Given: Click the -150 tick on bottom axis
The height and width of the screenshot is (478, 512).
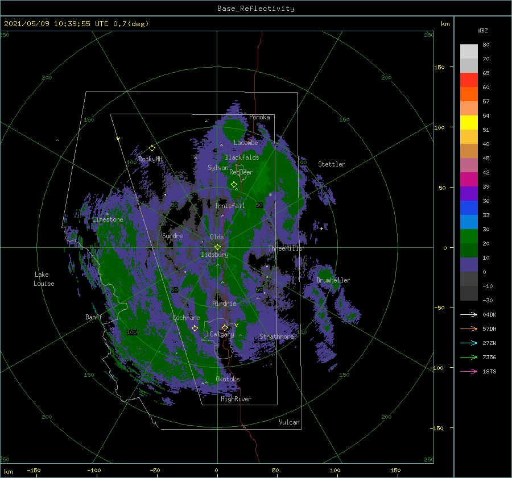Looking at the screenshot, I should click(34, 470).
